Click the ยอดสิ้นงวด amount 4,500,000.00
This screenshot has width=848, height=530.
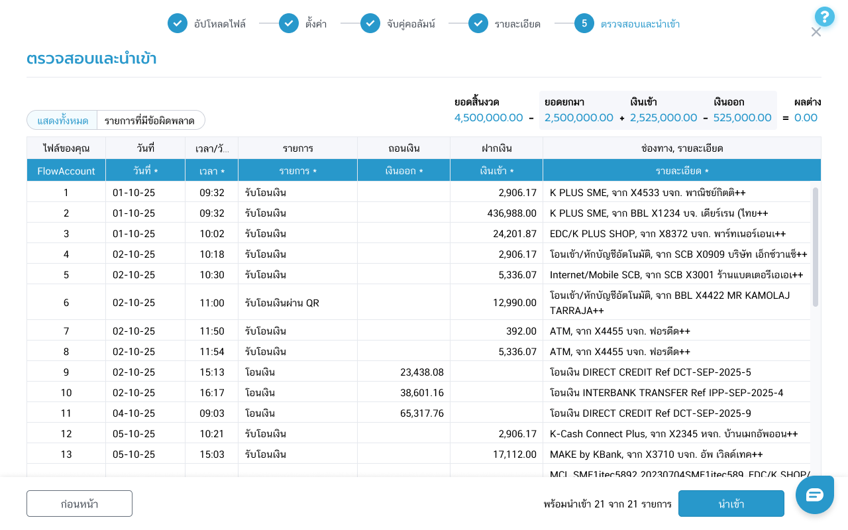pos(488,118)
